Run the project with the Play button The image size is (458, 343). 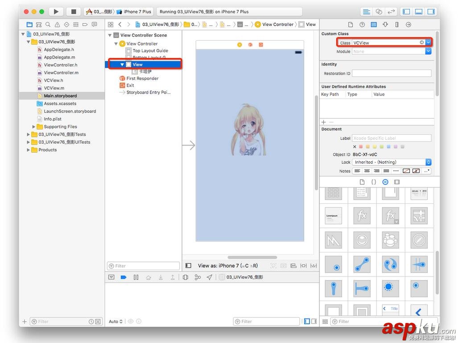pos(56,12)
